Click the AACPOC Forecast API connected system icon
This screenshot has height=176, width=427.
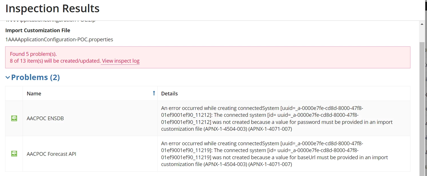pos(14,154)
